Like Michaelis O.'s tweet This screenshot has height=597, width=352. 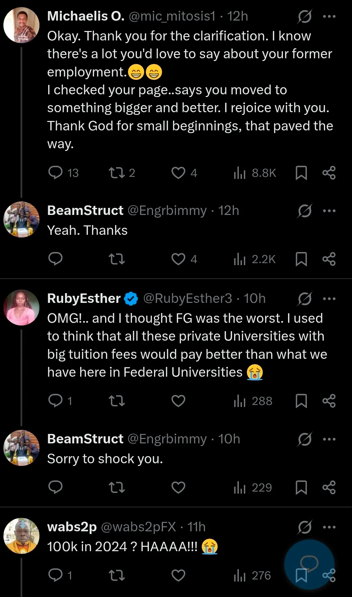(x=178, y=173)
